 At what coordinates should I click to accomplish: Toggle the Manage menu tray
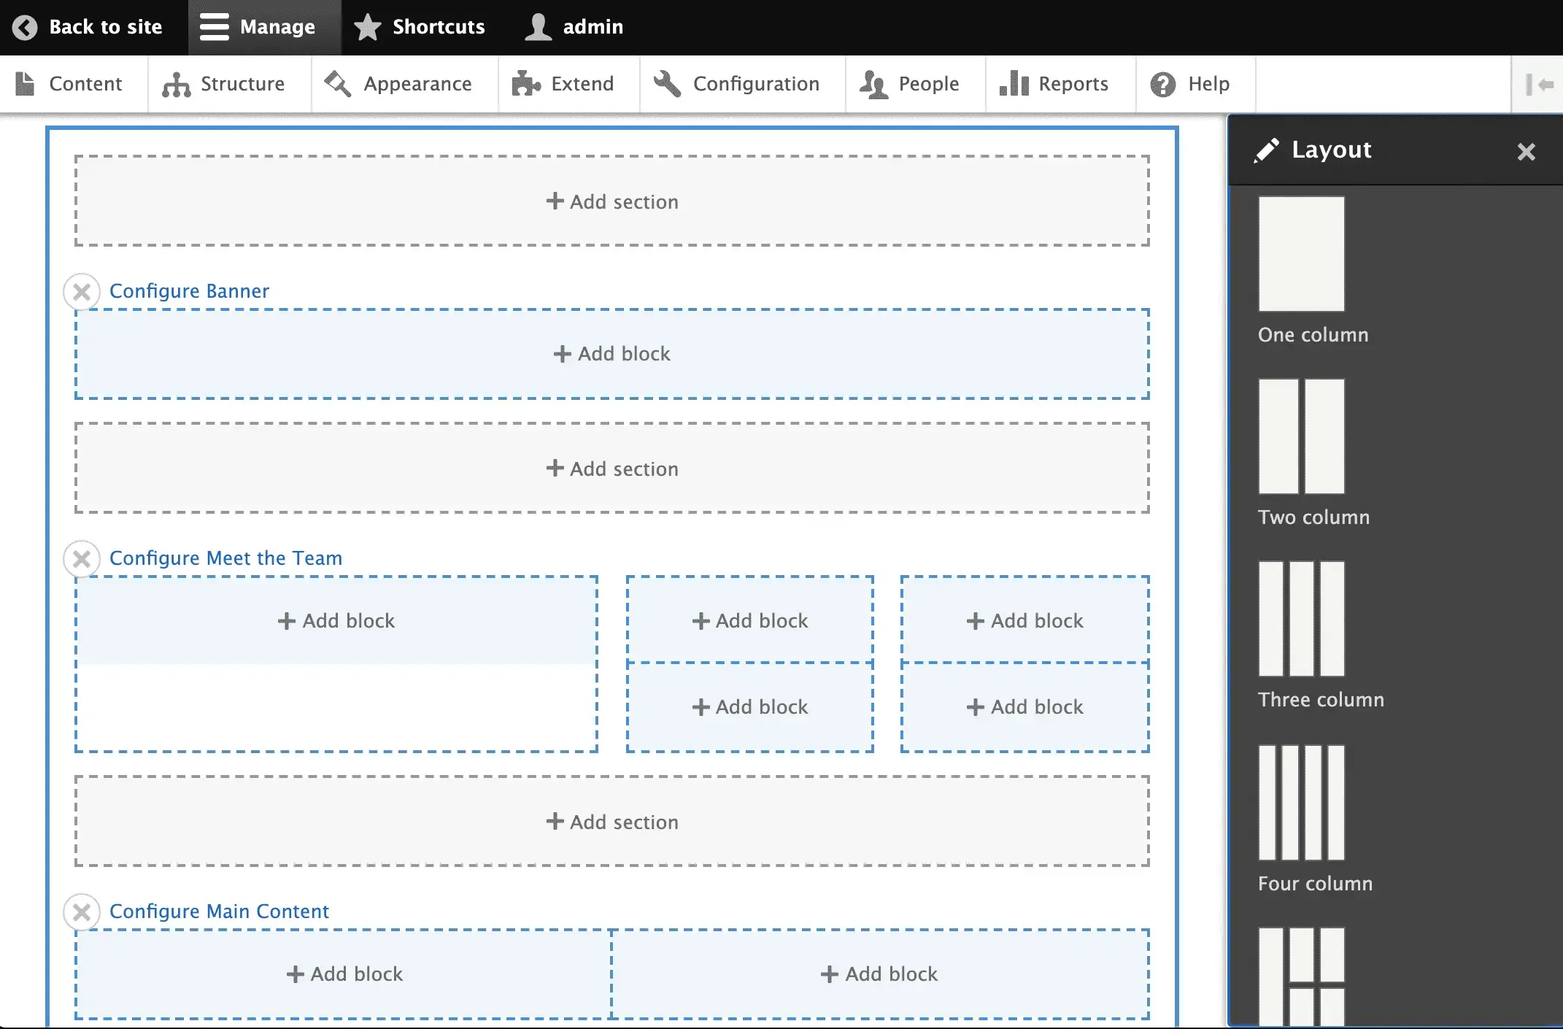[258, 27]
